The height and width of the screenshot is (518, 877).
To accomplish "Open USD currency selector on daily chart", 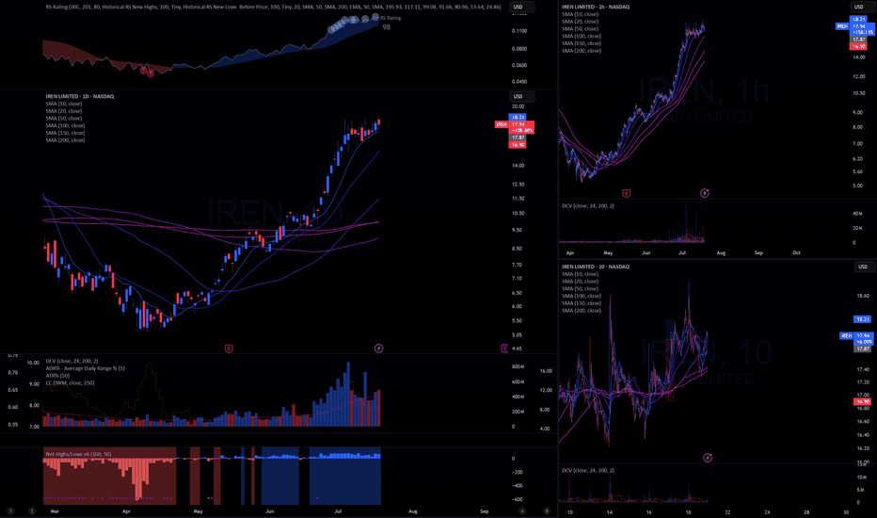I will coord(522,96).
